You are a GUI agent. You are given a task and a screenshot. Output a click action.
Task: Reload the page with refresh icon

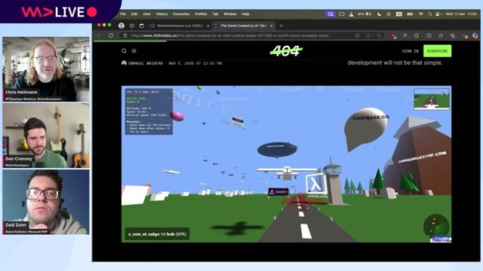[111, 35]
